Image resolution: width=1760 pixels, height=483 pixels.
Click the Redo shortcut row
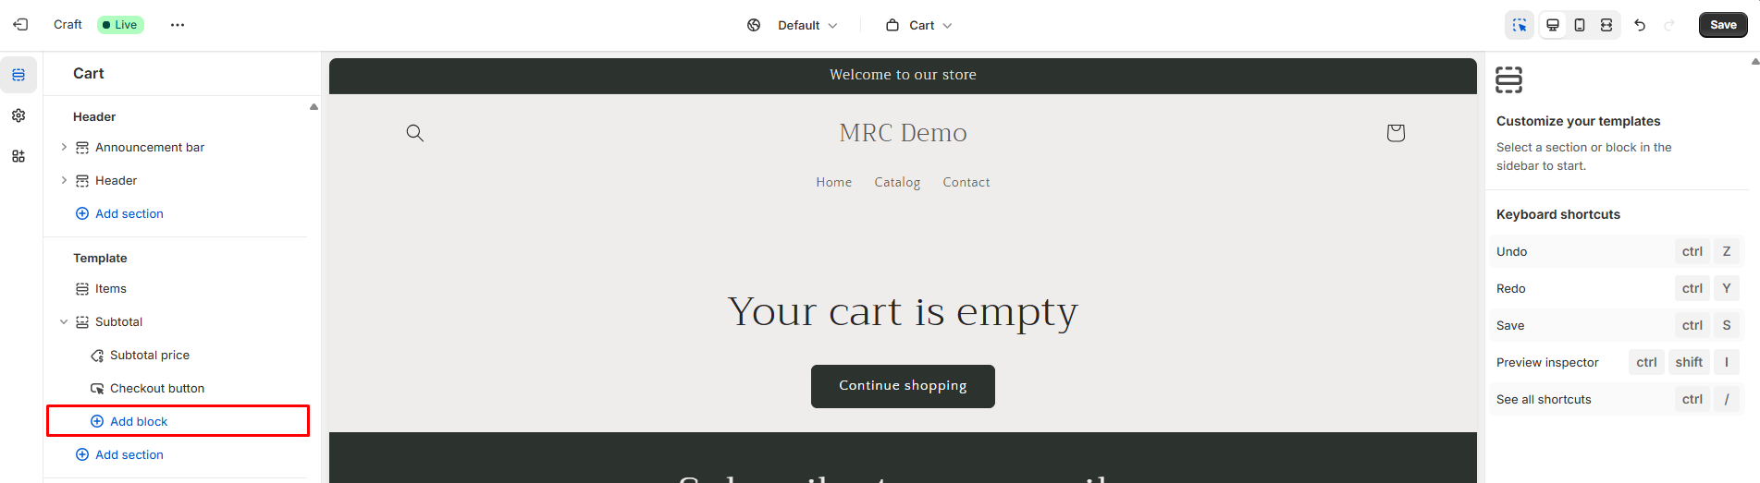pyautogui.click(x=1617, y=288)
